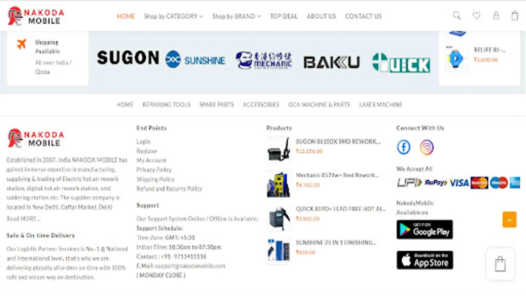The image size is (526, 296).
Task: Select the SUGON brand logo
Action: (128, 58)
